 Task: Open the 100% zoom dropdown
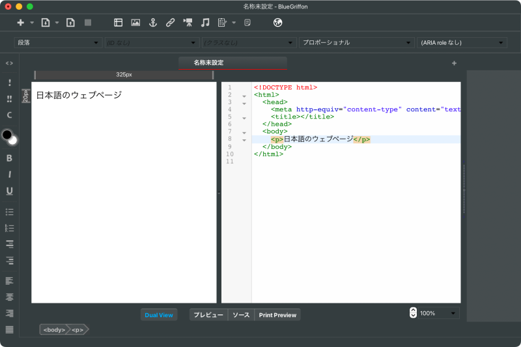(x=438, y=313)
